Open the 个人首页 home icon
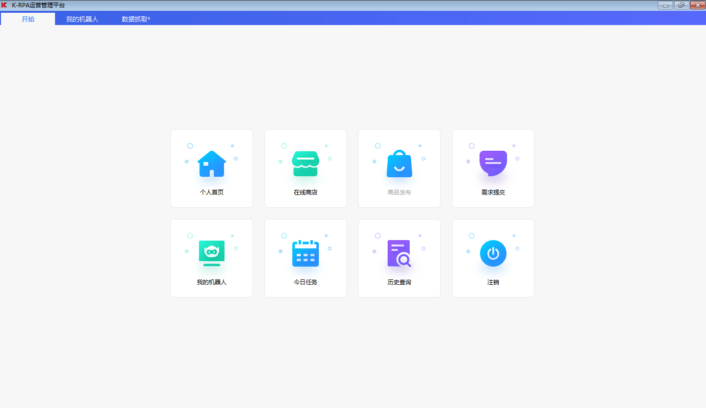The height and width of the screenshot is (410, 706). (x=211, y=164)
